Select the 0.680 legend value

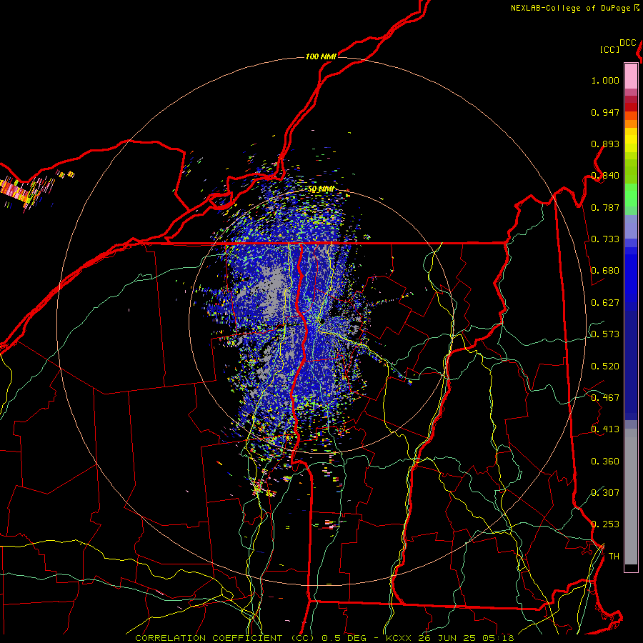(605, 271)
